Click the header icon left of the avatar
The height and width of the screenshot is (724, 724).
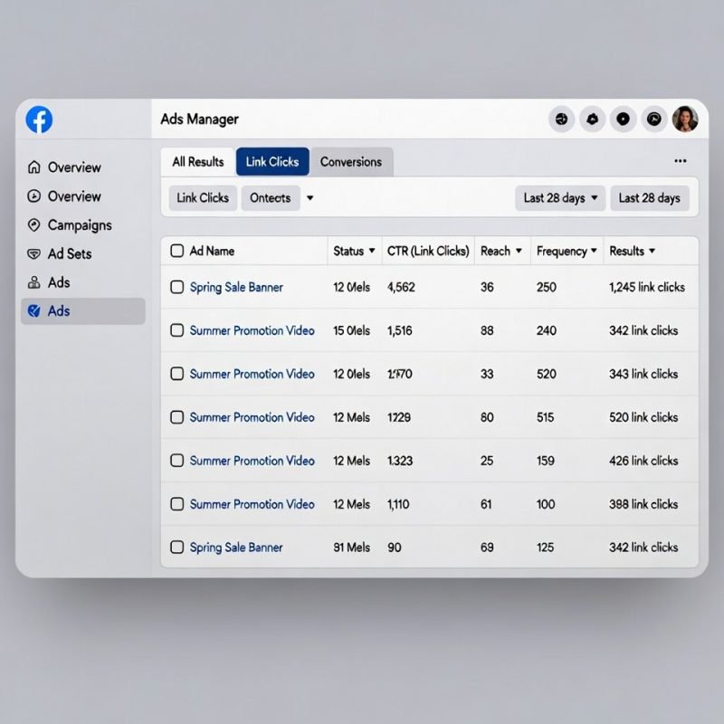[x=653, y=119]
